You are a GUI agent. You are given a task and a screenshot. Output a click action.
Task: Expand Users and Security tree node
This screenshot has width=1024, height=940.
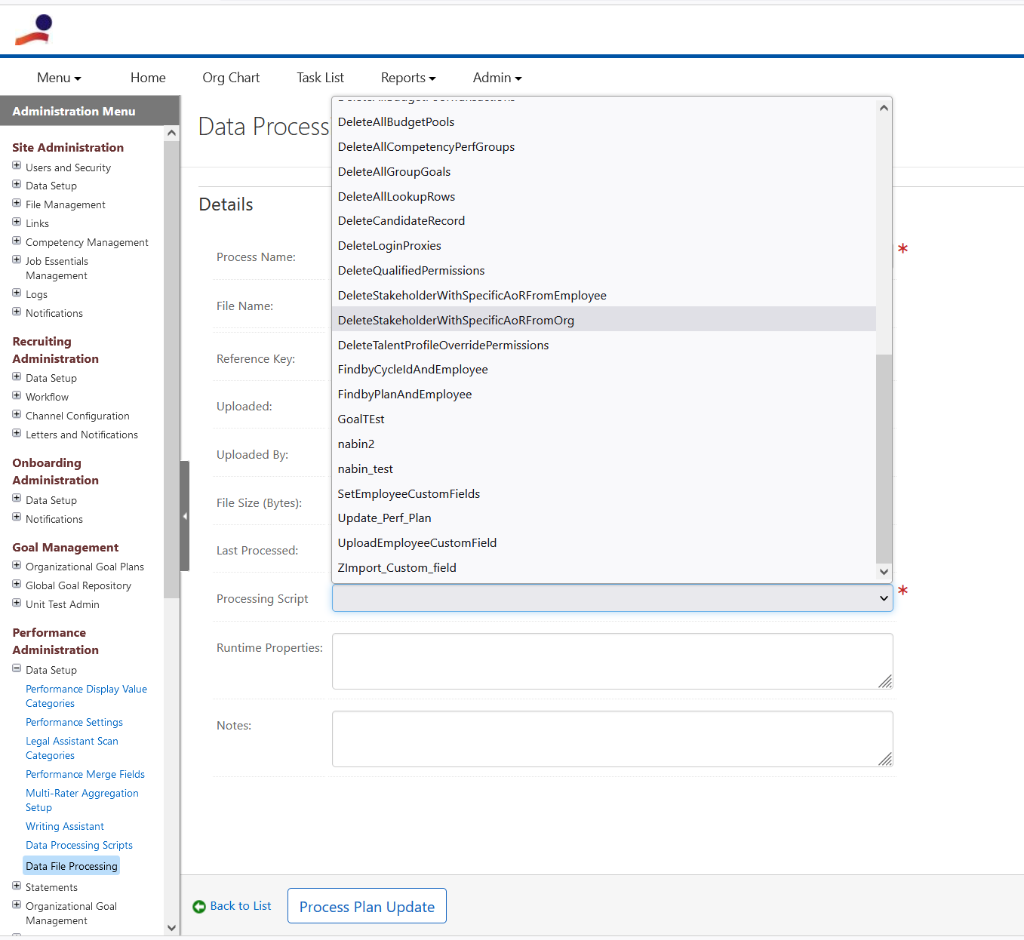17,165
